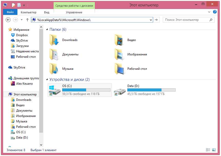Select the Видео folder icon
This screenshot has width=221, height=156.
[119, 40]
